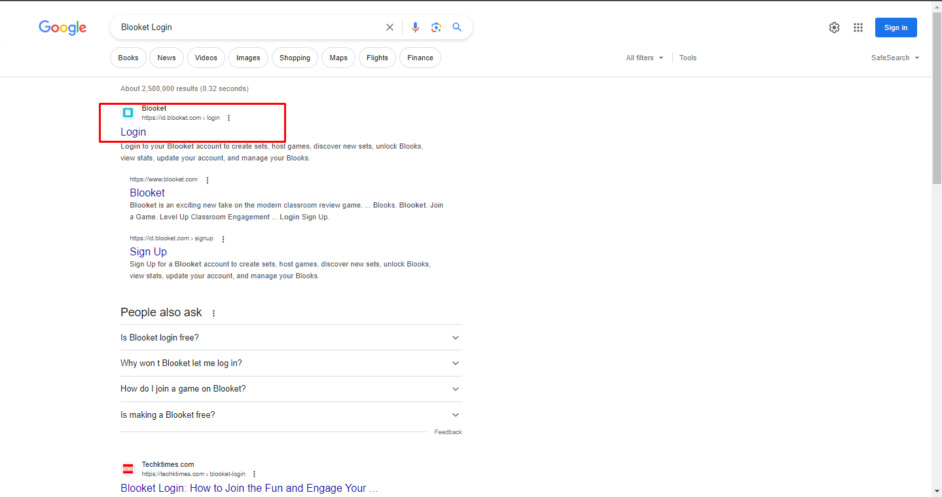Open more options for Techktimes result
The height and width of the screenshot is (497, 942).
pos(255,474)
